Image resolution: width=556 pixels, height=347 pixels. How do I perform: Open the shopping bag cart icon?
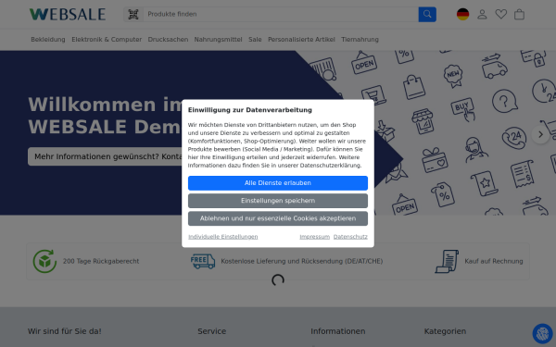tap(519, 14)
